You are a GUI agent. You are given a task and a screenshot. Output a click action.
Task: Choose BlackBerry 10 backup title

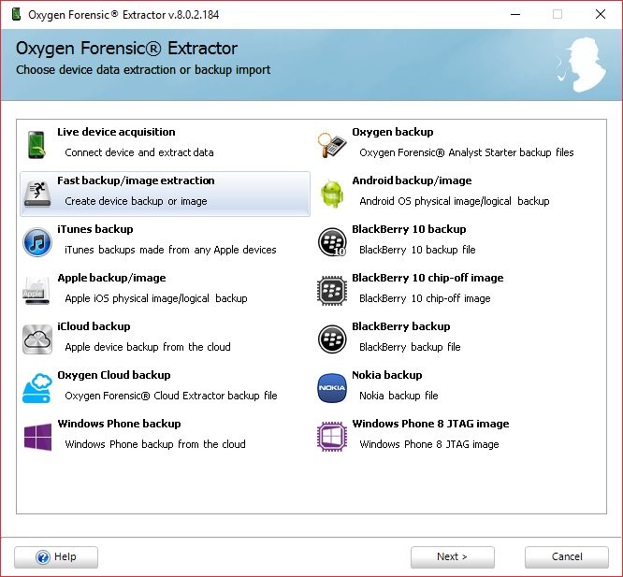pos(409,229)
